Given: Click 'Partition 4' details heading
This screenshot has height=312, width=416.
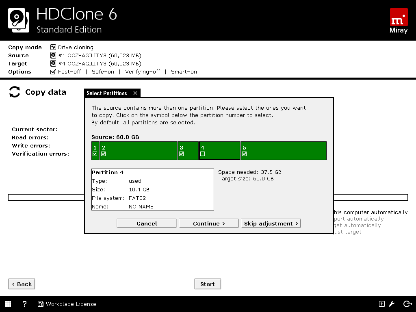Looking at the screenshot, I should (108, 172).
